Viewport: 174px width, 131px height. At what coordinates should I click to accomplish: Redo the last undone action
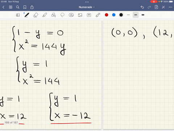click(x=149, y=7)
